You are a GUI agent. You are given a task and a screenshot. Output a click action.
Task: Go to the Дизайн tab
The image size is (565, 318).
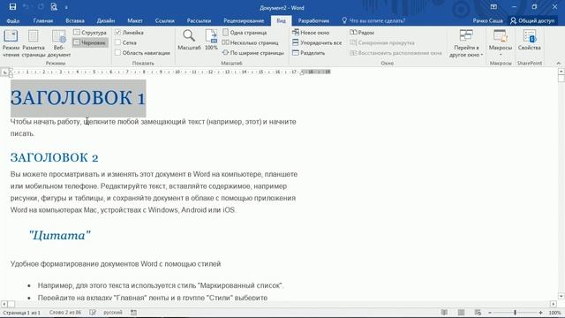click(106, 20)
